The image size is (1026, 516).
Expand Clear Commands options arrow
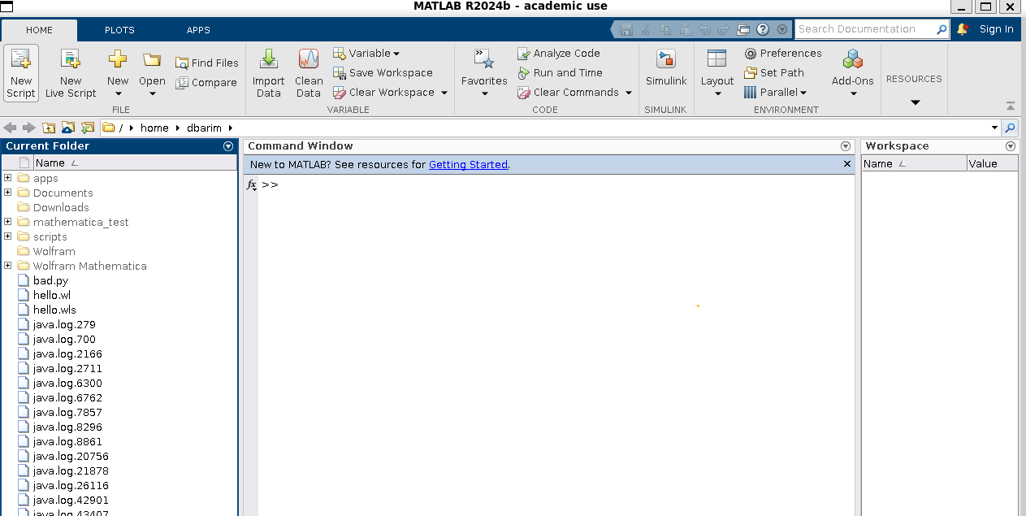tap(629, 93)
